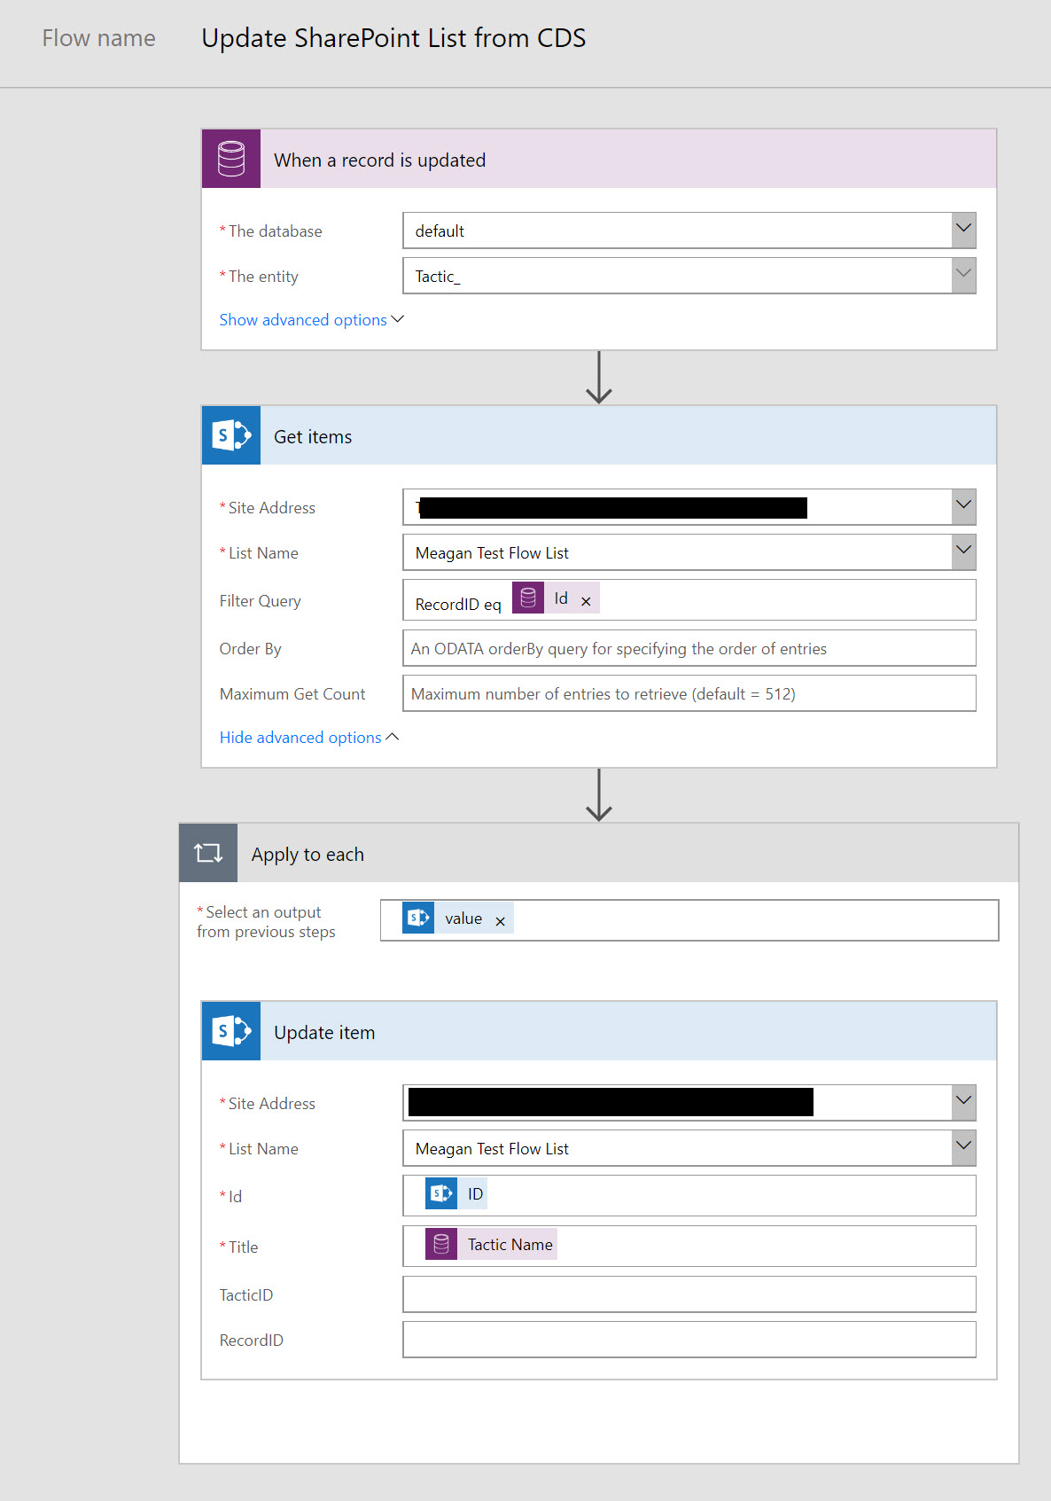Collapse Hide advanced options in Get items
Screen dimensions: 1051x1501
pos(309,737)
